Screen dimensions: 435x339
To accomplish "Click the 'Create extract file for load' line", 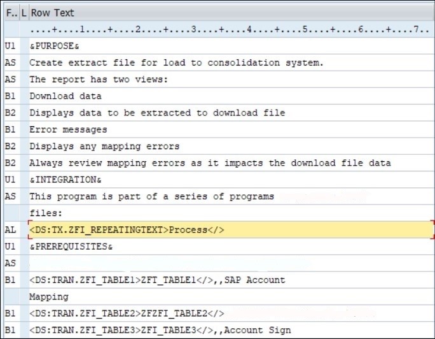I will (x=231, y=62).
